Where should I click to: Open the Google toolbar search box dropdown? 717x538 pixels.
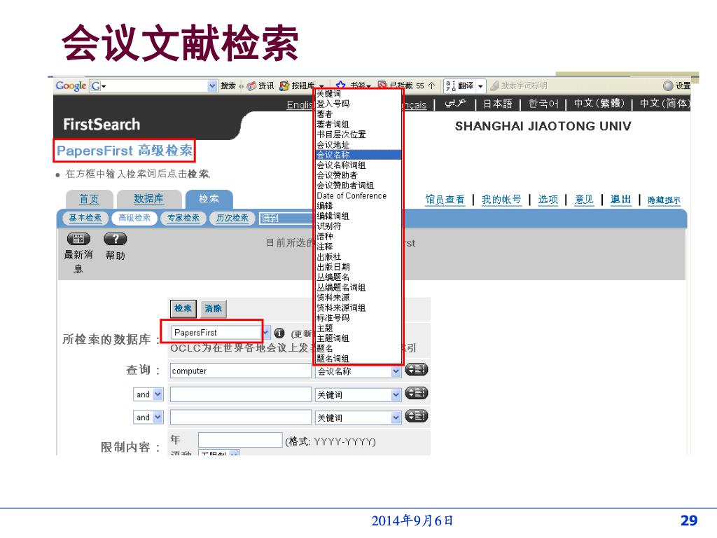point(212,85)
